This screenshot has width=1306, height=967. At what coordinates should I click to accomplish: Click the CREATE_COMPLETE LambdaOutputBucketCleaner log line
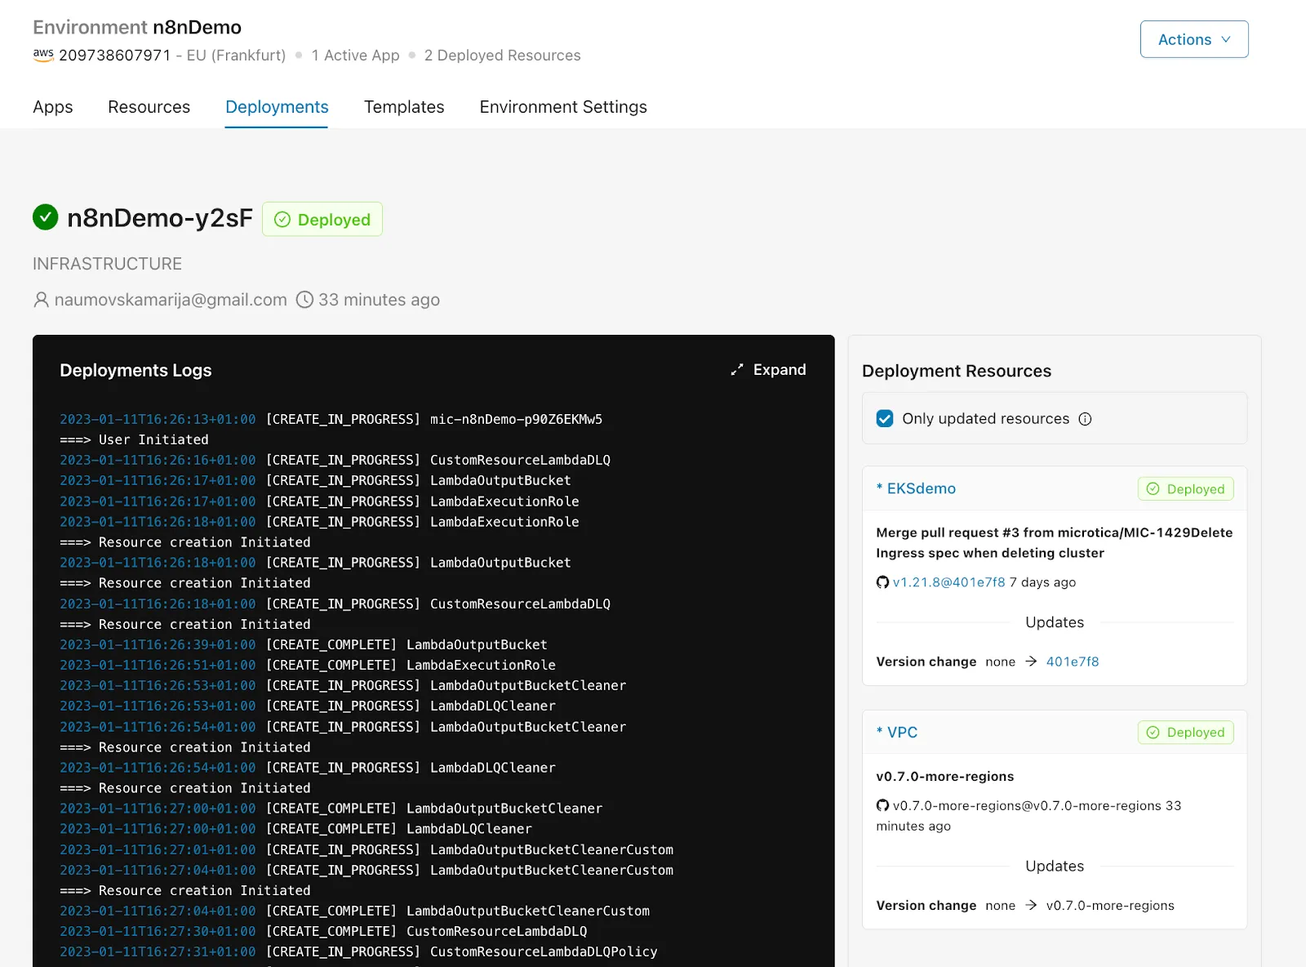[331, 808]
